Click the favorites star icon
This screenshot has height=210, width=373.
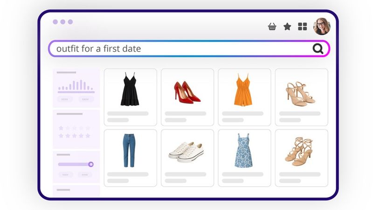287,27
